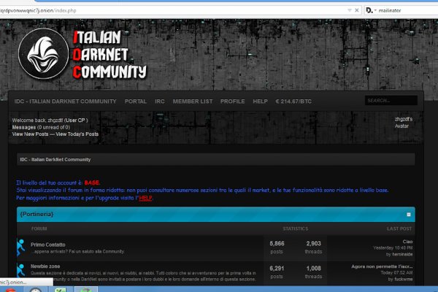The image size is (438, 292).
Task: Open the IRC navigation item
Action: (x=159, y=101)
